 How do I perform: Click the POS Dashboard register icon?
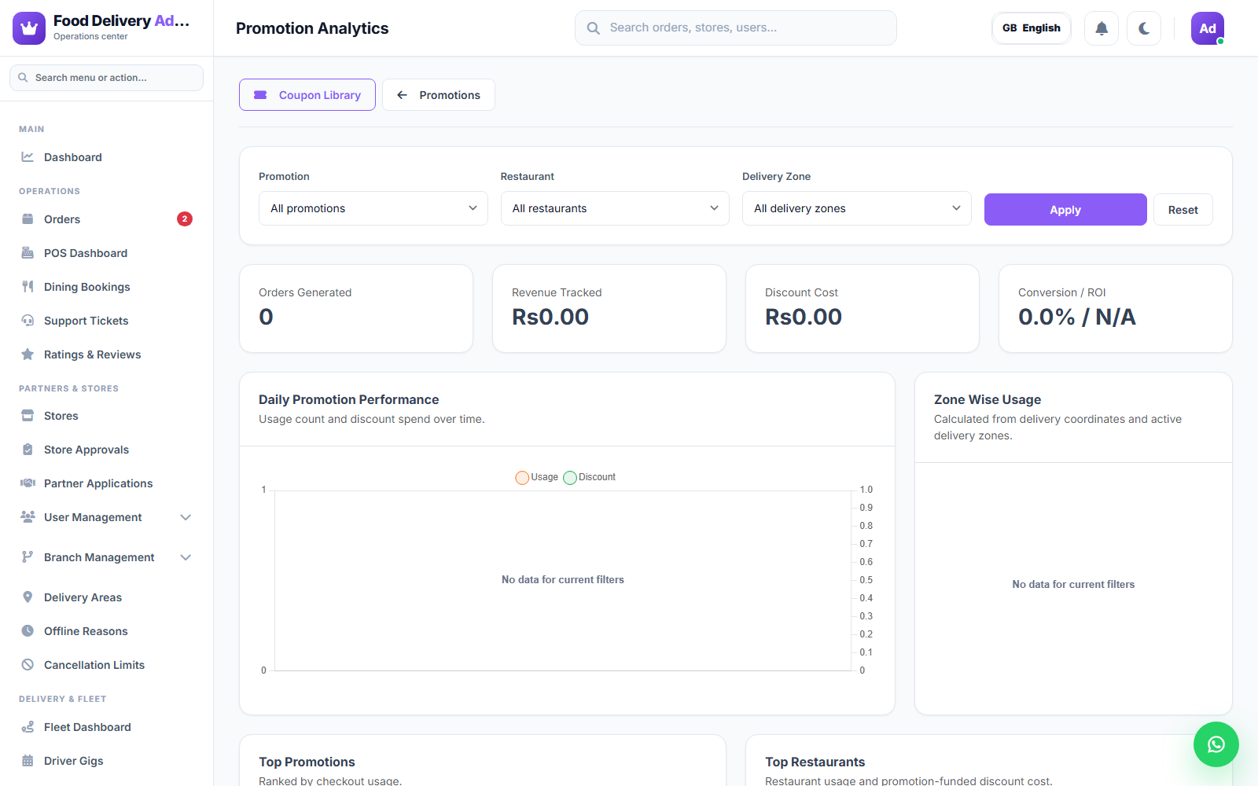click(28, 253)
